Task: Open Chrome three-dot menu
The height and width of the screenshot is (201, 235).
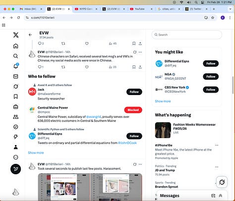Action: click(230, 17)
